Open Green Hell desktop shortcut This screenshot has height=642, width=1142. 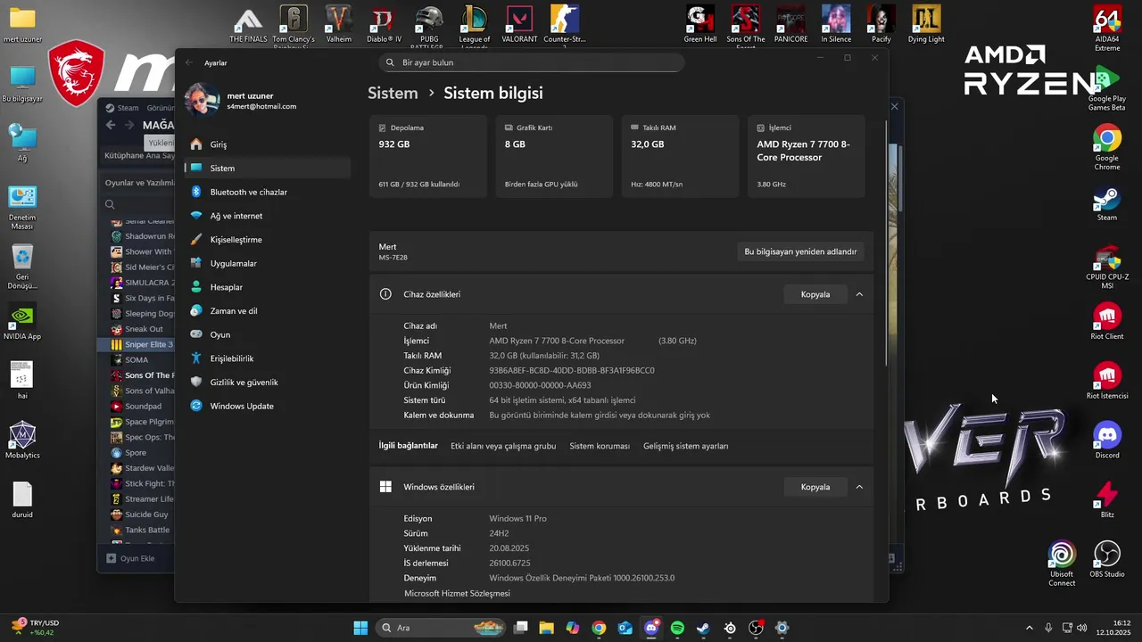pos(700,24)
